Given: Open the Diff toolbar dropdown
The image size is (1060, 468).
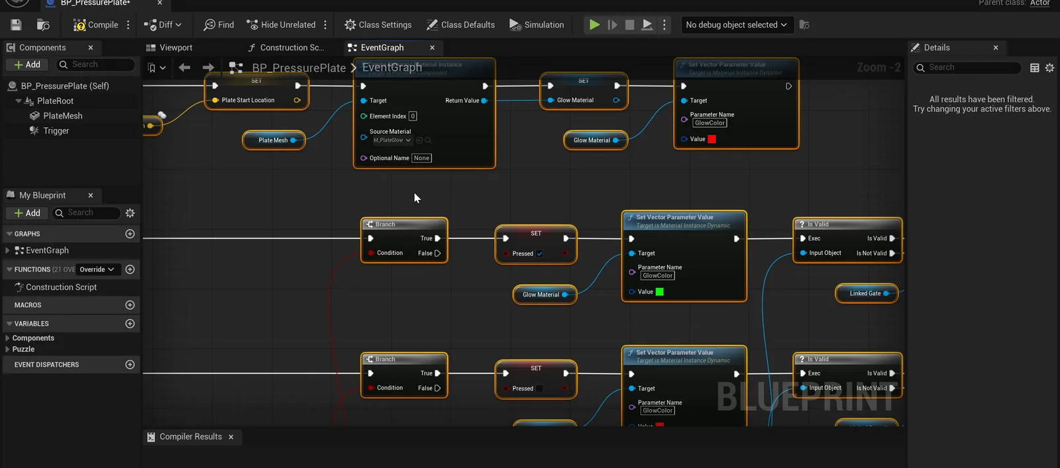Looking at the screenshot, I should pos(163,24).
